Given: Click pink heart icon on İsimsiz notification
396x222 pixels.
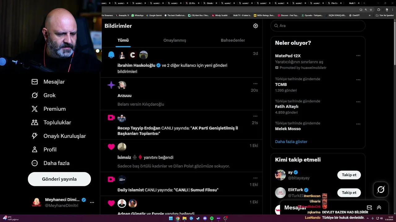Looking at the screenshot, I should click(111, 147).
